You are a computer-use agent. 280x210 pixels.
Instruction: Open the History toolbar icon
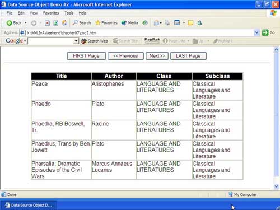click(145, 23)
